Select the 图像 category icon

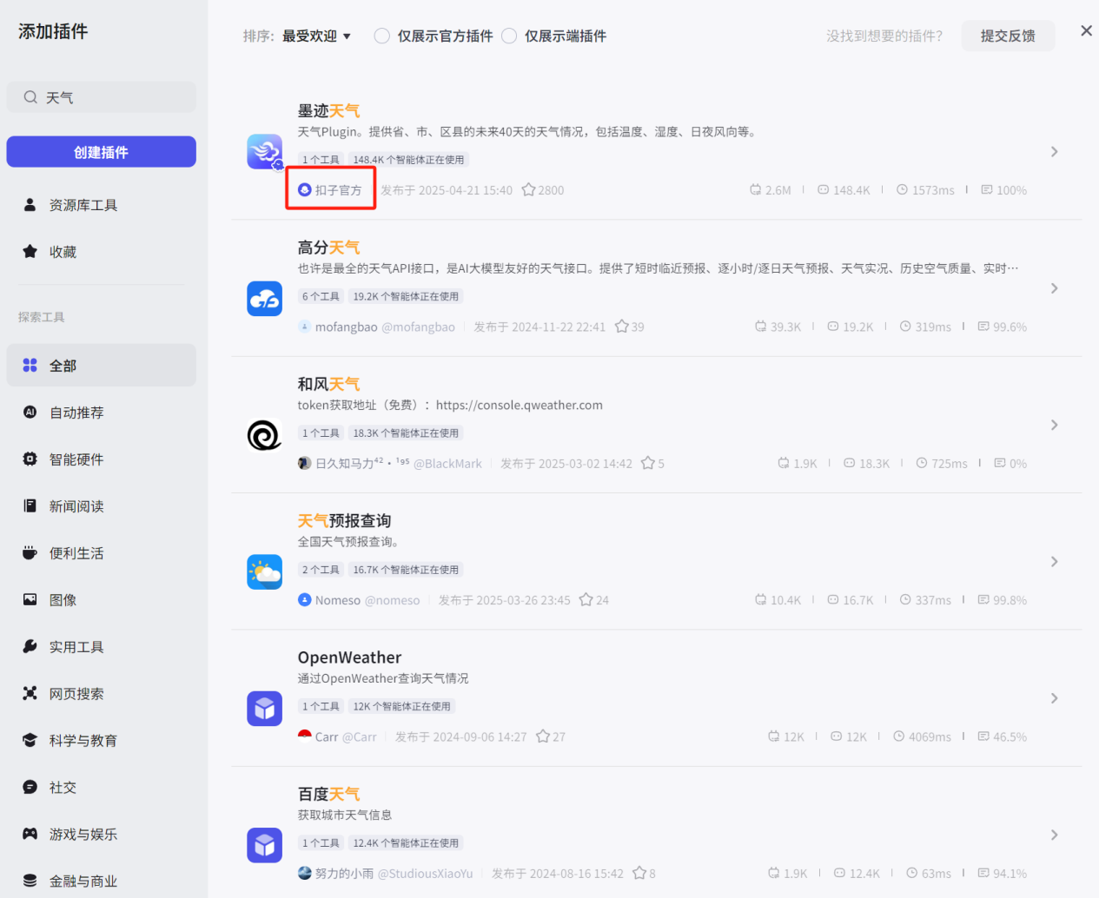click(31, 599)
